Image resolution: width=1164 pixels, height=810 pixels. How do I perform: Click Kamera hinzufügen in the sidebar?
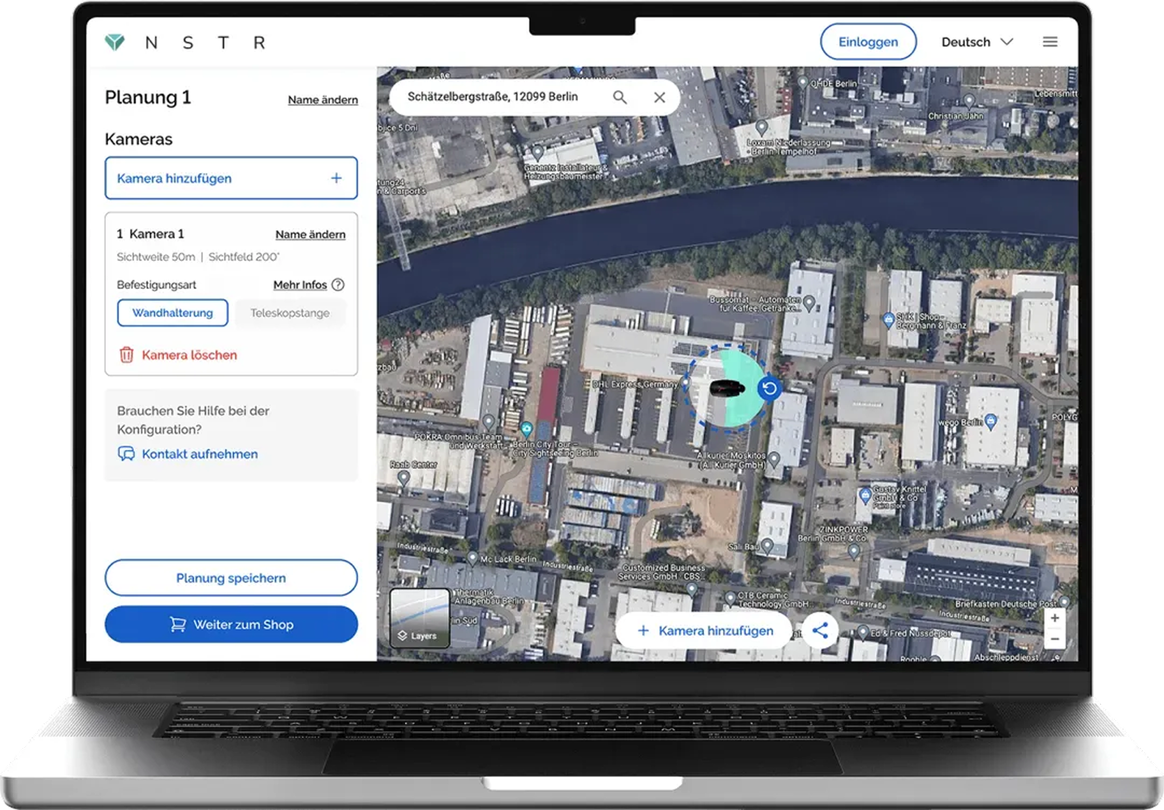tap(231, 178)
